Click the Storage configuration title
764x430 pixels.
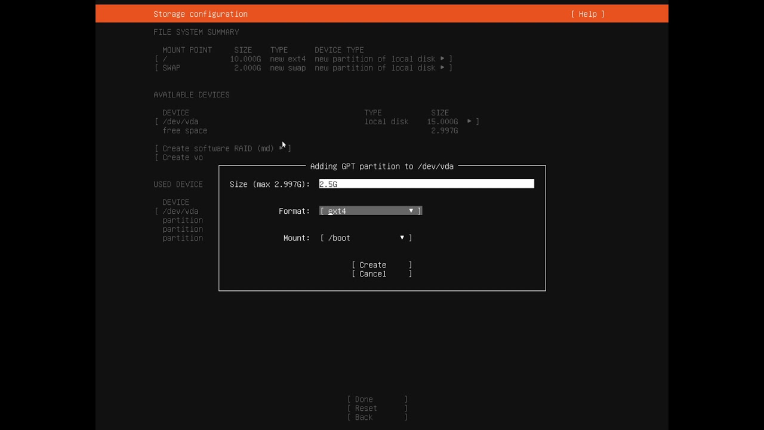(201, 14)
